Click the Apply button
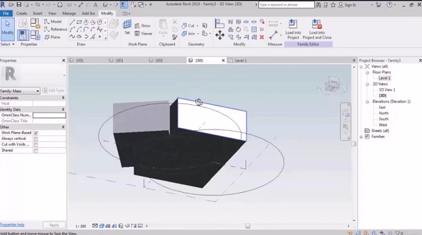 (54, 225)
